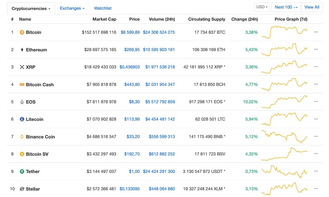Switch to the Watchlist tab

click(103, 8)
